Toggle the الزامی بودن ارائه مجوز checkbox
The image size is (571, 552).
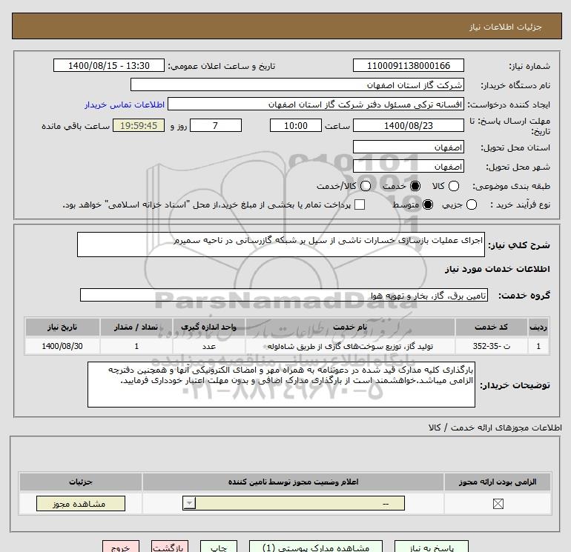pyautogui.click(x=498, y=504)
